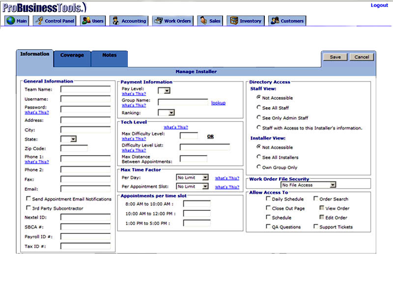Click the ProBusinessTools logo
The image size is (393, 289).
coord(44,7)
